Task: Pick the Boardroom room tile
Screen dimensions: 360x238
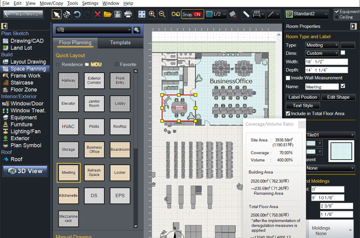Action: (x=120, y=149)
